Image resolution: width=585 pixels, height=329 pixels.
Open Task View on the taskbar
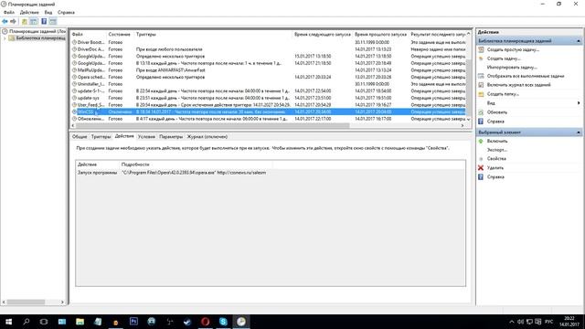44,322
